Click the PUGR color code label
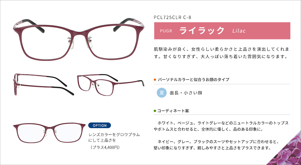Viewport: 301px width, 165px height. tap(166, 31)
